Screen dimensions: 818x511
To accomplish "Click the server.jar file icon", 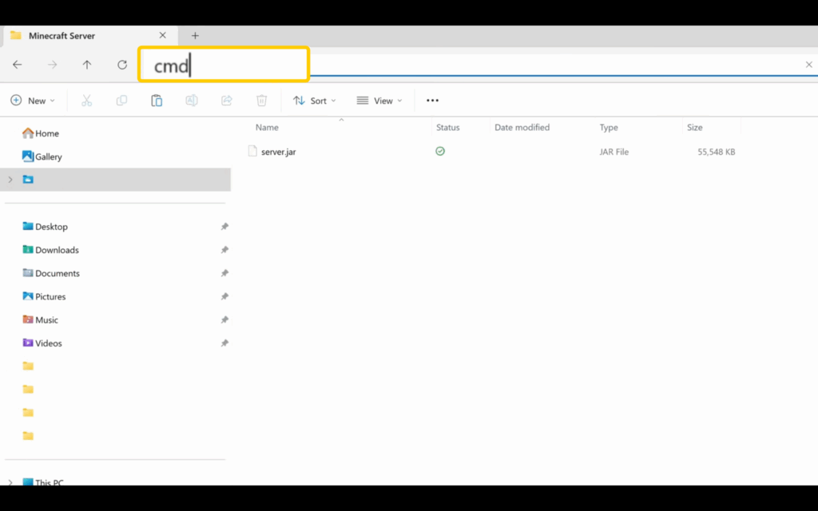I will (x=252, y=151).
